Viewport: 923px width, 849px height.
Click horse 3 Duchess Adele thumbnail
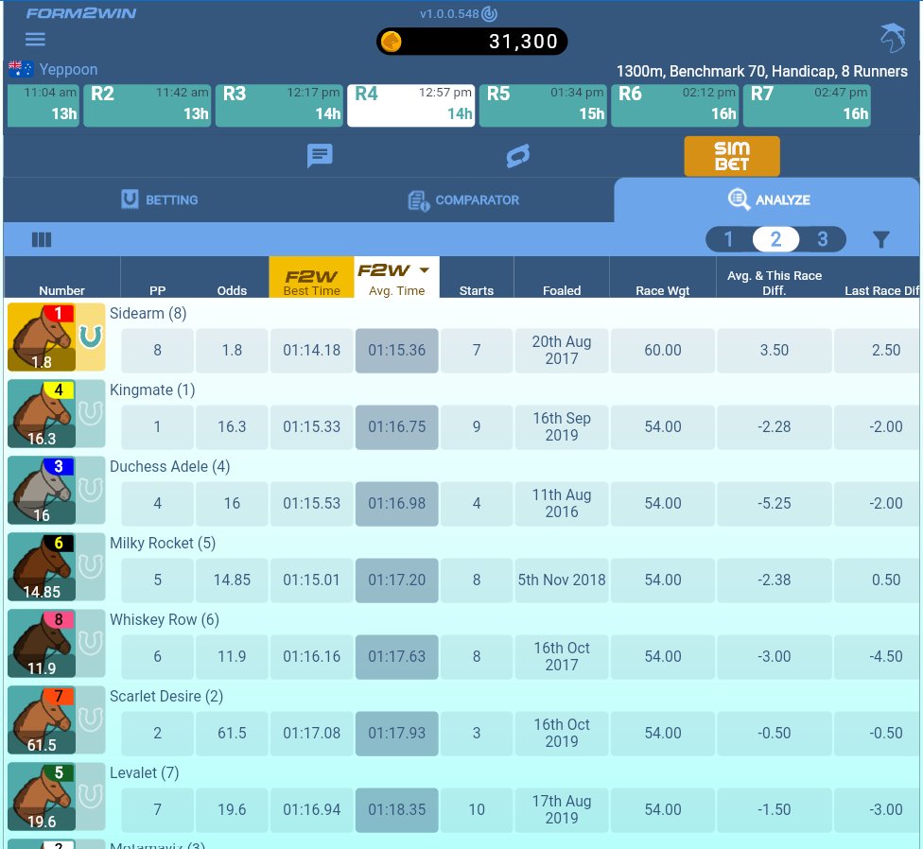tap(42, 490)
